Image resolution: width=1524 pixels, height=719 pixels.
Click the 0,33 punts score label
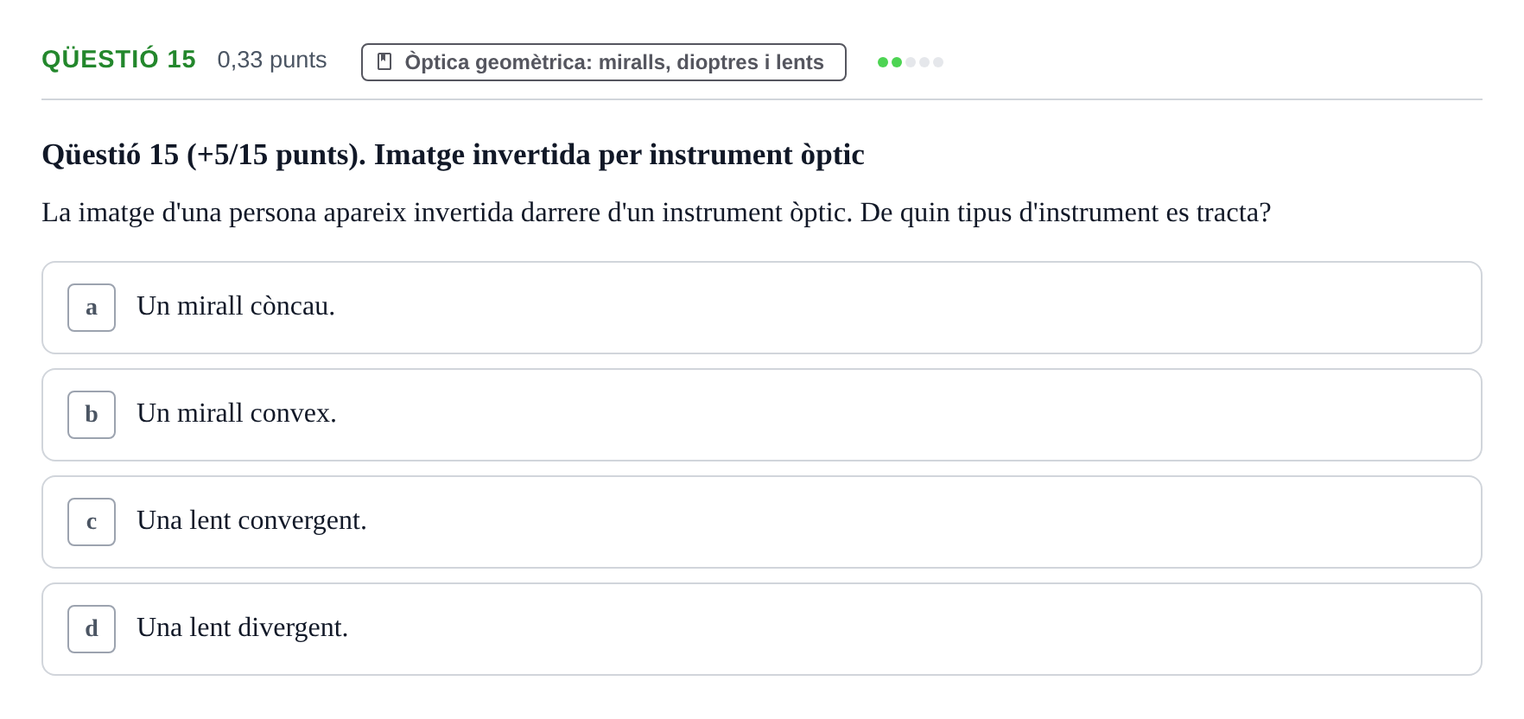271,60
